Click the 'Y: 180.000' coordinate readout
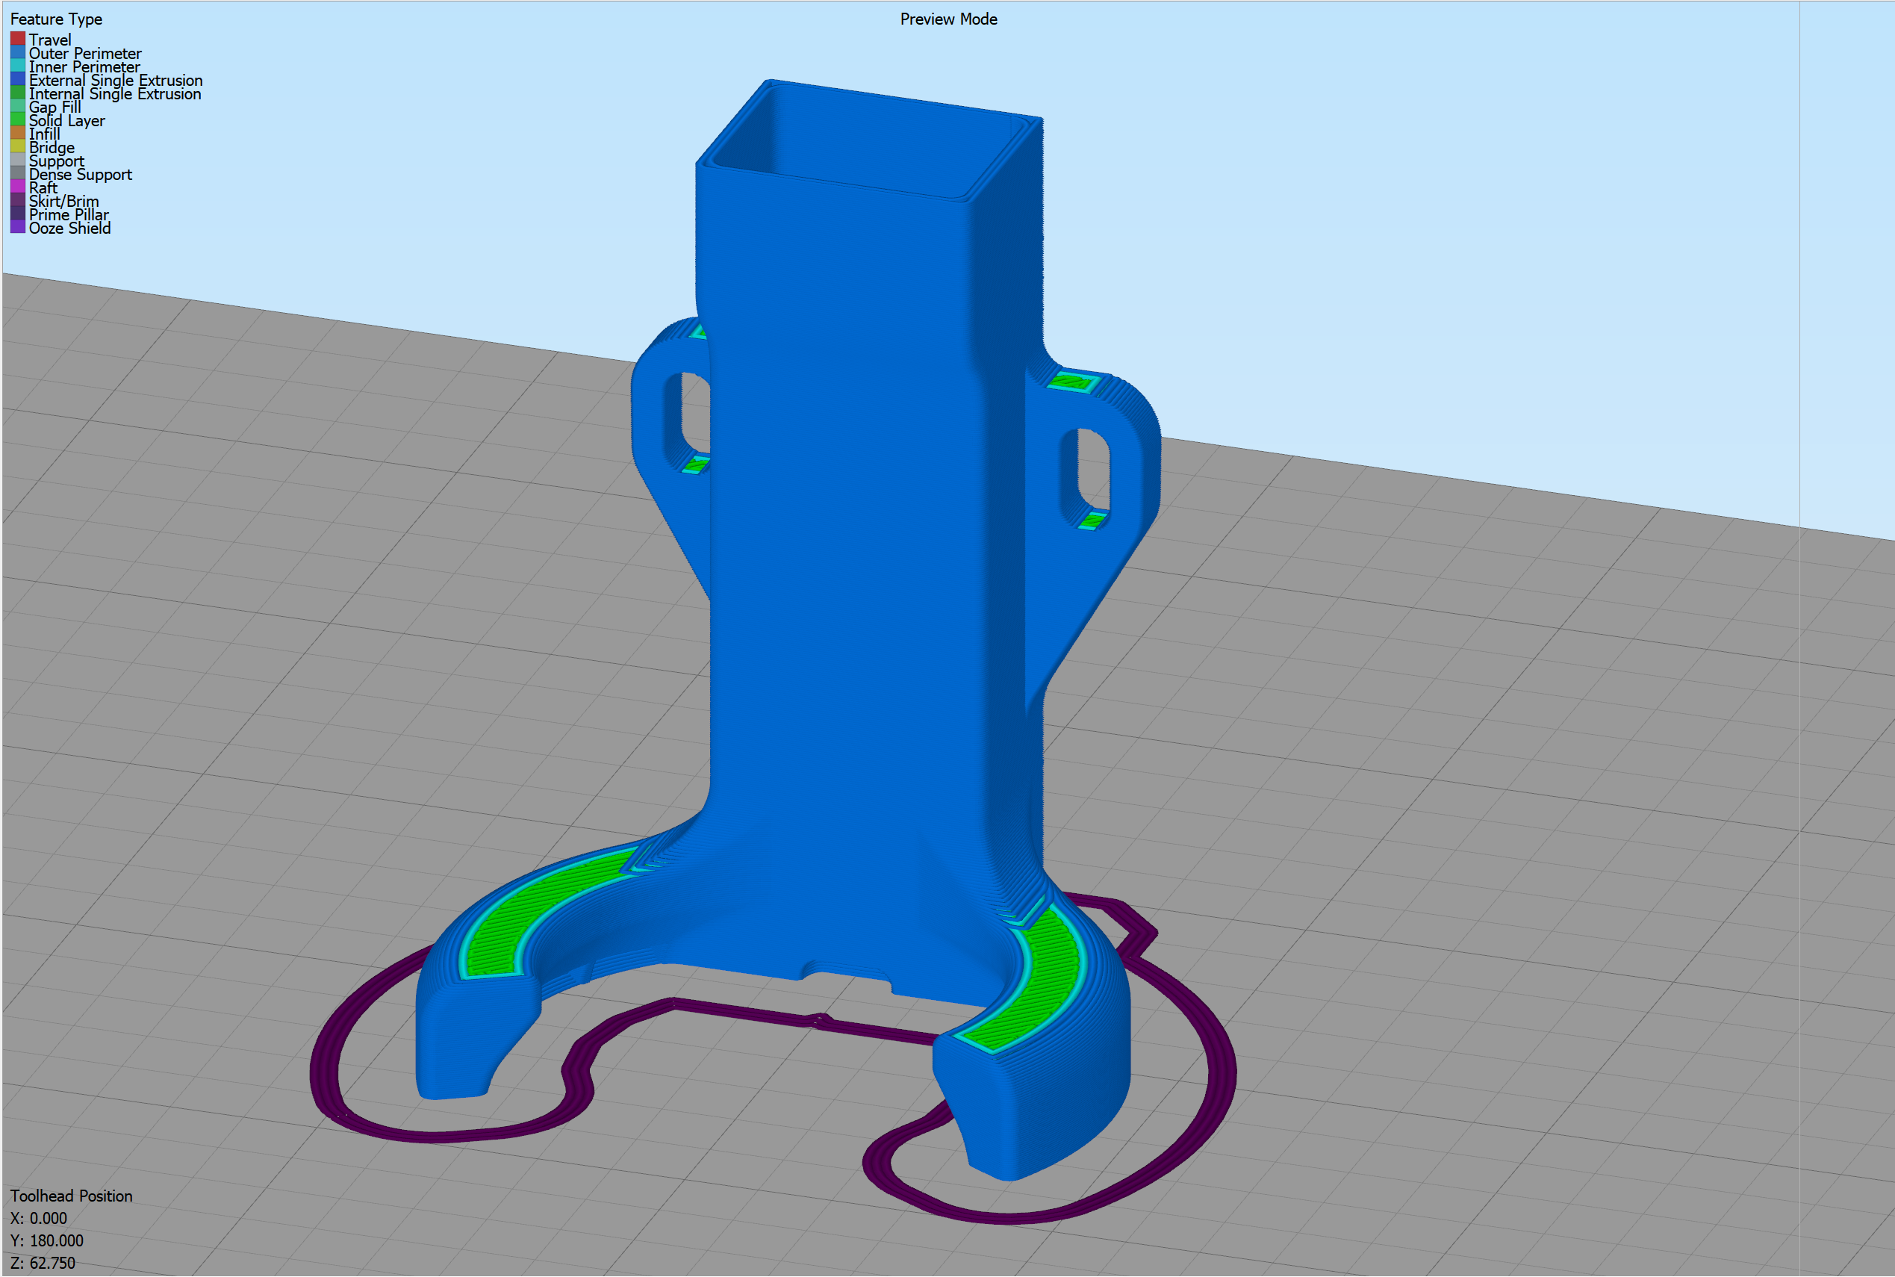 pyautogui.click(x=46, y=1240)
